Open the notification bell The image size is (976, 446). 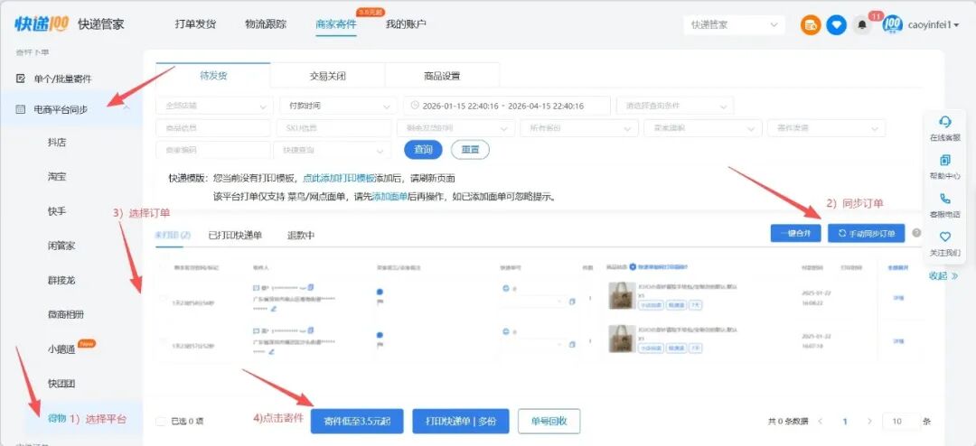(863, 25)
